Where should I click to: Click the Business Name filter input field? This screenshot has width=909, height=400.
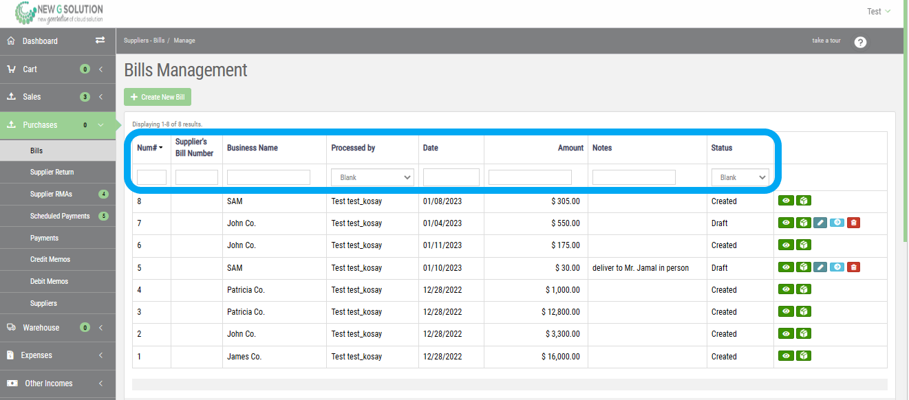point(268,177)
